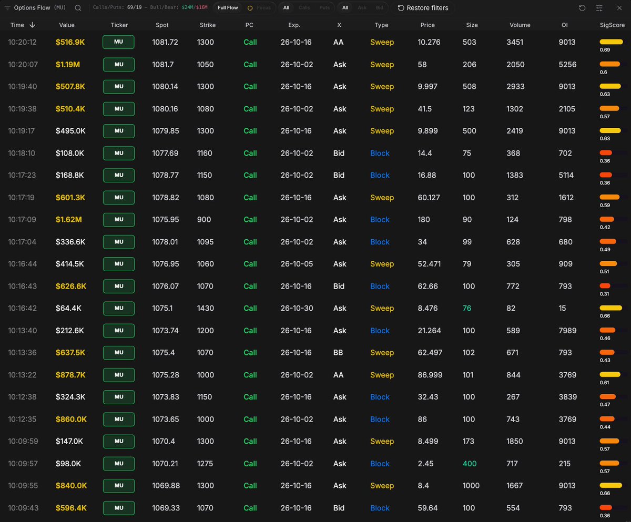Click the MU ticker badge at 10:20:12

pos(118,42)
